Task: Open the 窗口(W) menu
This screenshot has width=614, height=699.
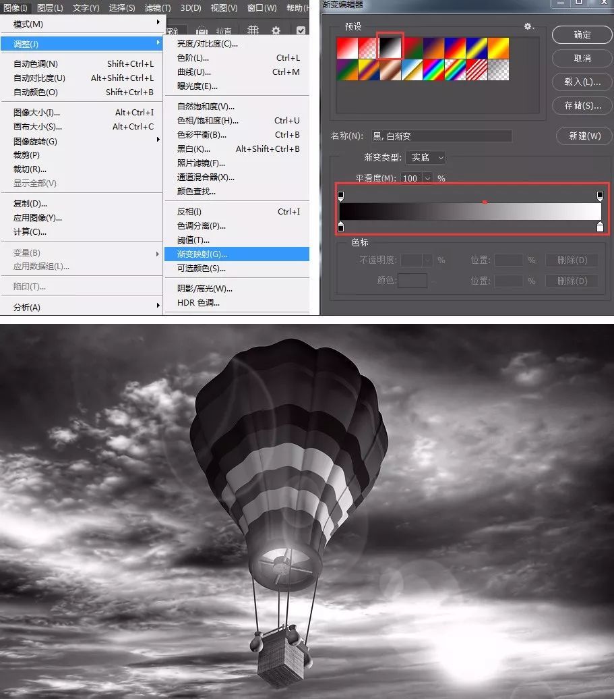Action: [x=262, y=7]
